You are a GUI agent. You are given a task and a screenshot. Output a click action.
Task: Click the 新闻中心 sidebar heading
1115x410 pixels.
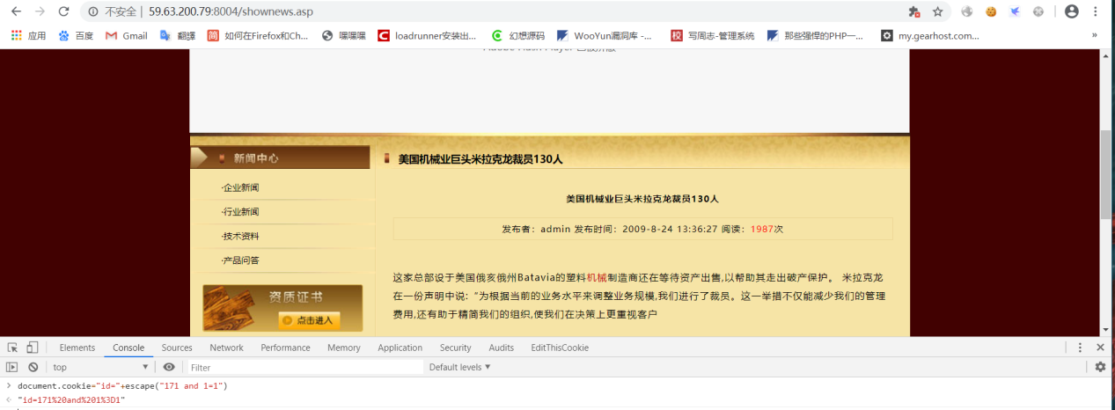[x=256, y=158]
